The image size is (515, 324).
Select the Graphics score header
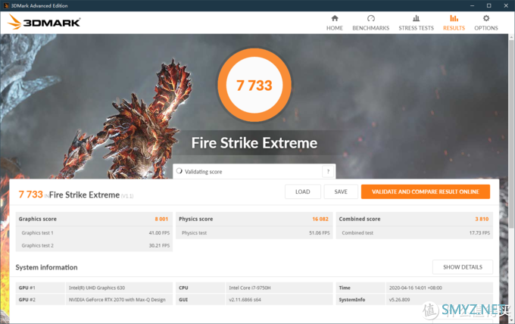(38, 218)
